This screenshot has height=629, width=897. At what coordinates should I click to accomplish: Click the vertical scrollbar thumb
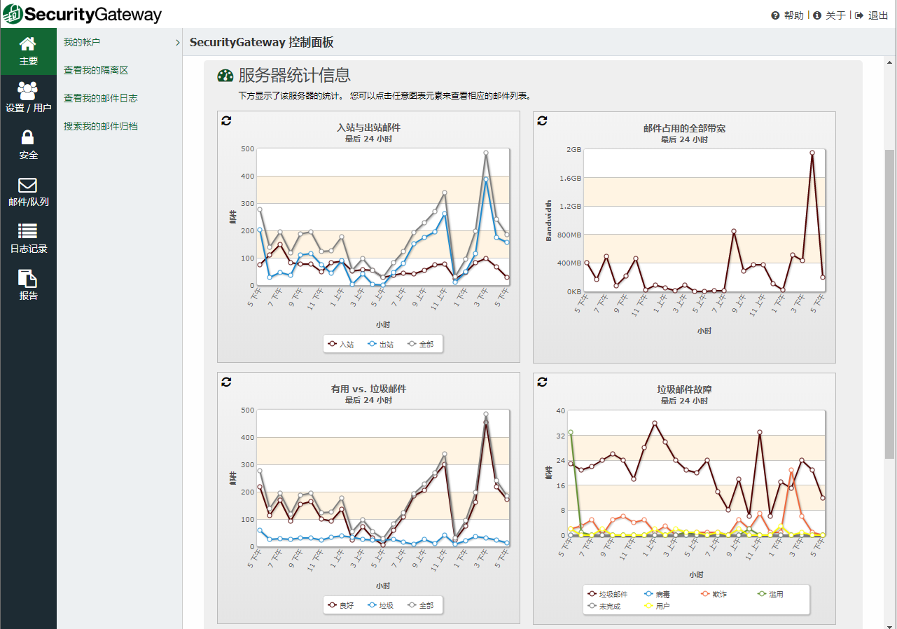[x=890, y=303]
